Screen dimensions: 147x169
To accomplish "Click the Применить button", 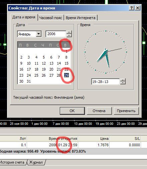I will 126,111.
